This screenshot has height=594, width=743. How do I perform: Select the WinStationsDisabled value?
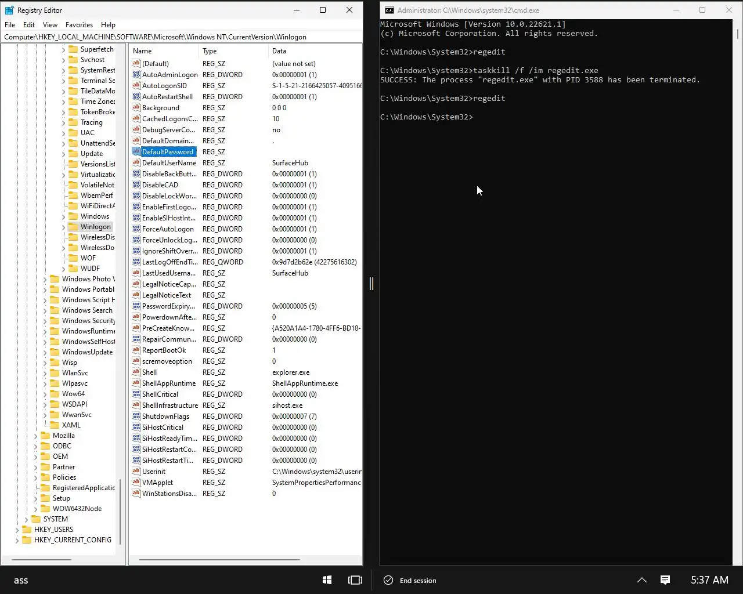tap(169, 493)
